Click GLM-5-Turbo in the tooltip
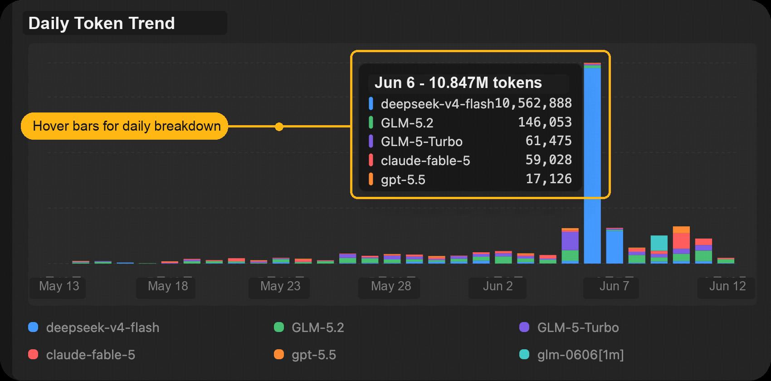Screen dimensions: 771x381 point(422,142)
